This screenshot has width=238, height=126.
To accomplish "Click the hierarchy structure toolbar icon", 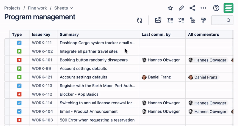I will (192, 20).
